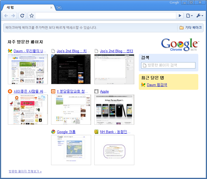The height and width of the screenshot is (179, 207).
Task: Click the Forward navigation arrow
Action: 13,16
